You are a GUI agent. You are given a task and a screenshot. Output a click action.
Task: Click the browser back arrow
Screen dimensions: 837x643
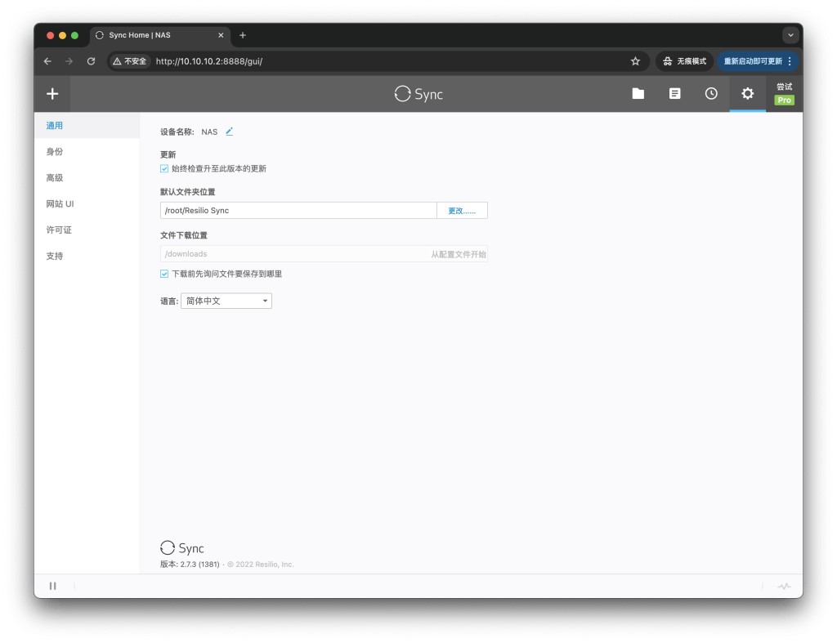click(x=47, y=61)
